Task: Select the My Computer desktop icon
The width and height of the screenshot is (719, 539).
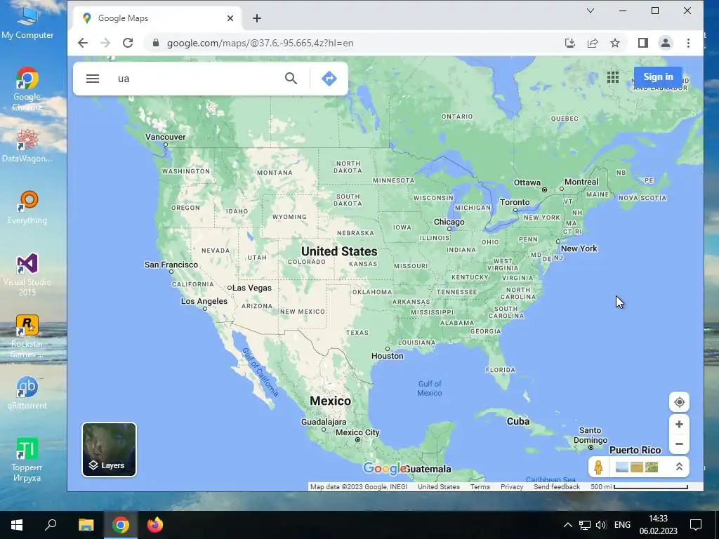Action: (x=27, y=23)
